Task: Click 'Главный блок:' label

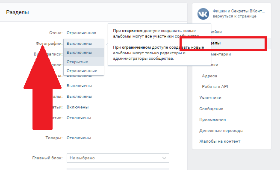Action: coord(47,158)
